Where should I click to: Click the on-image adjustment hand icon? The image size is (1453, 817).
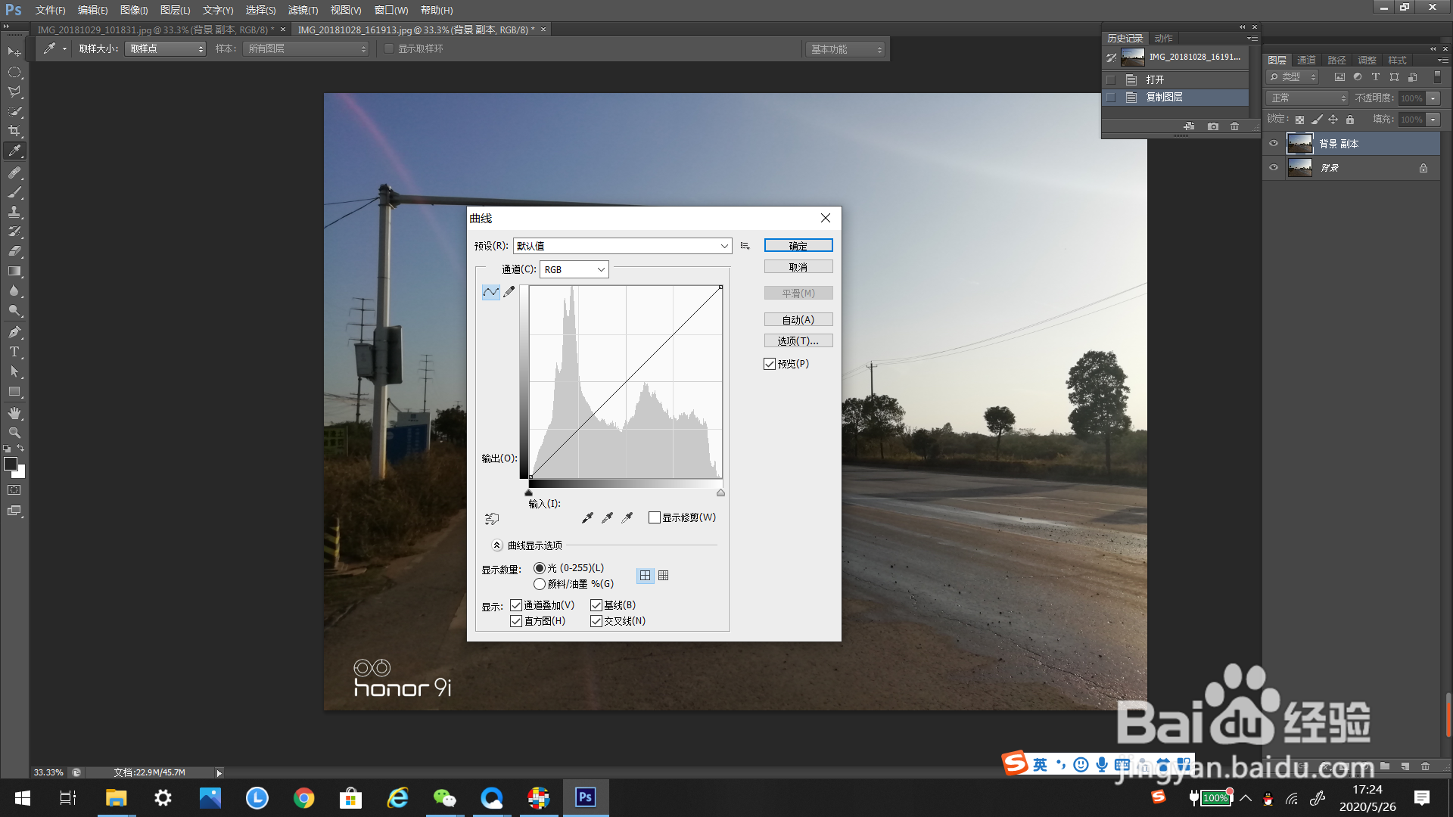click(x=492, y=518)
